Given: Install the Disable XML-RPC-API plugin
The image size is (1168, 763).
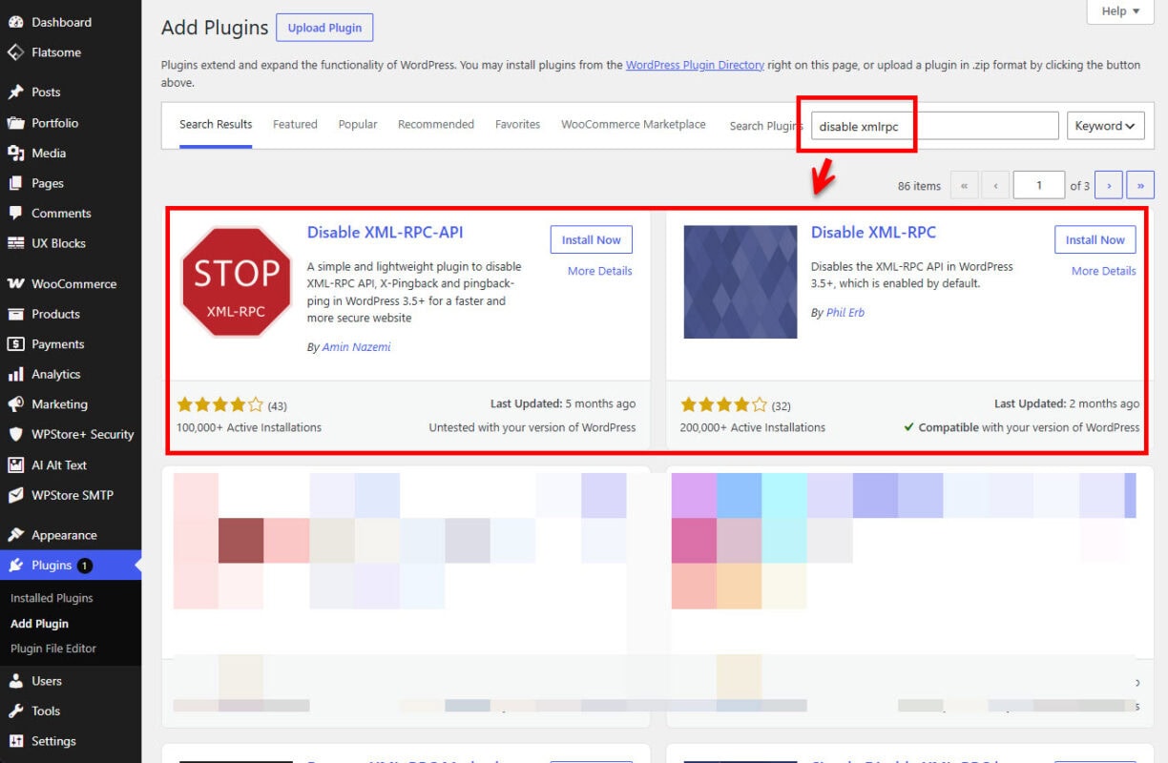Looking at the screenshot, I should (592, 240).
